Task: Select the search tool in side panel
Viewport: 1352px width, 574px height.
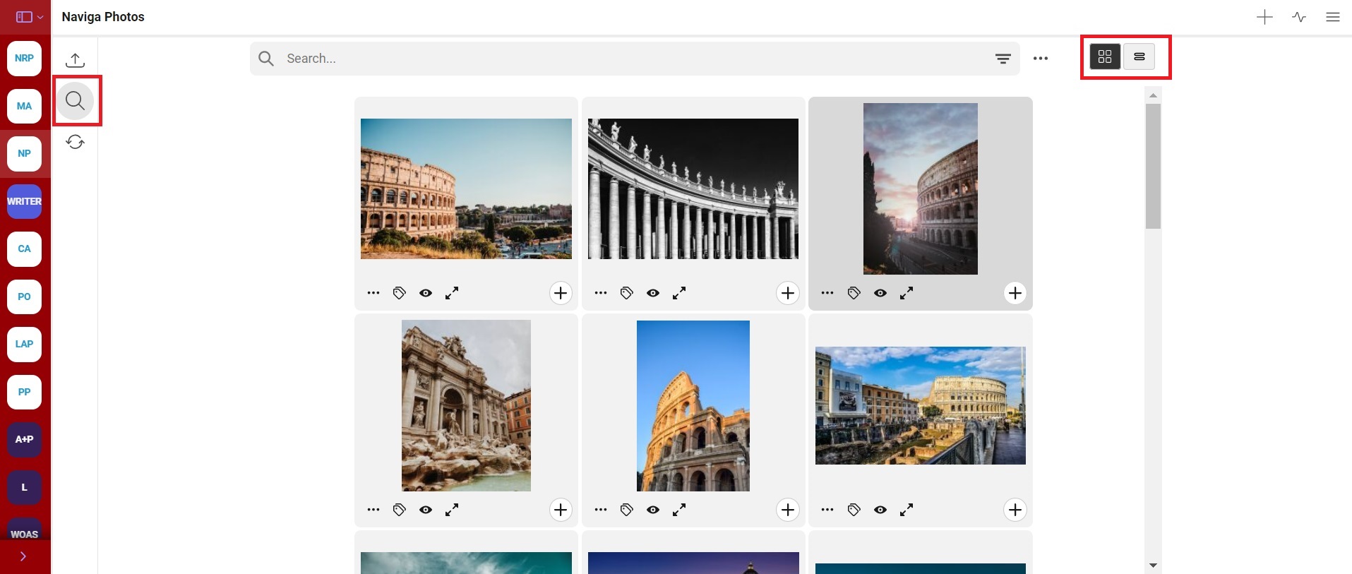Action: (75, 101)
